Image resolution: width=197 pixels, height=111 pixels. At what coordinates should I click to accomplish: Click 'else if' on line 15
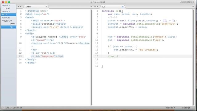(113, 56)
